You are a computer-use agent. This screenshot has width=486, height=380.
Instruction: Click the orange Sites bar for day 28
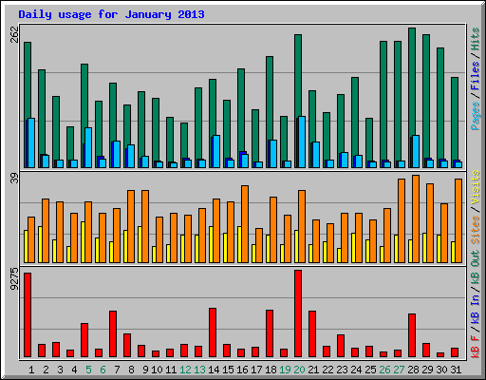click(416, 218)
